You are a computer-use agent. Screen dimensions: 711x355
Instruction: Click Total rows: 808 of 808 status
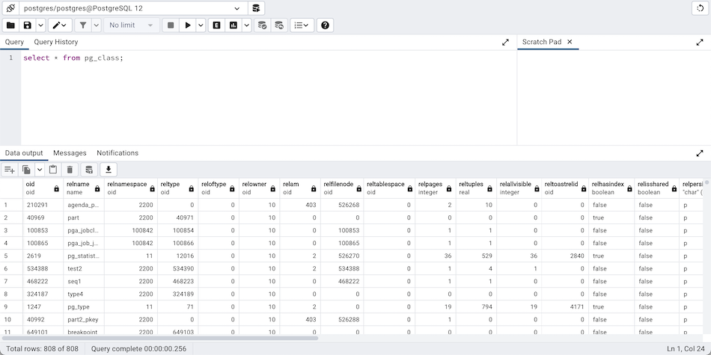tap(42, 349)
